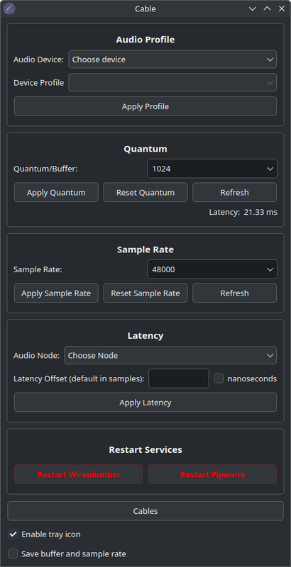Screen dimensions: 291x567
Task: Click Apply Quantum
Action: click(x=56, y=192)
